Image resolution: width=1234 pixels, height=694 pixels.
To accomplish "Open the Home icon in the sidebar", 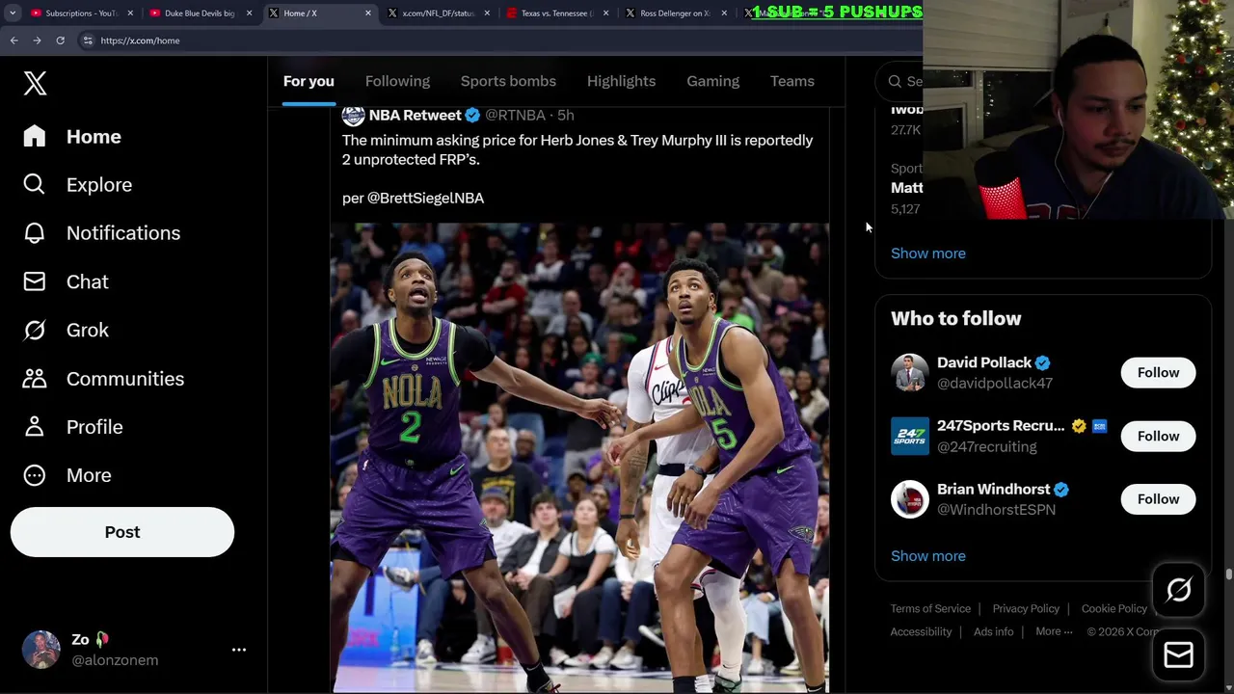I will click(x=35, y=136).
